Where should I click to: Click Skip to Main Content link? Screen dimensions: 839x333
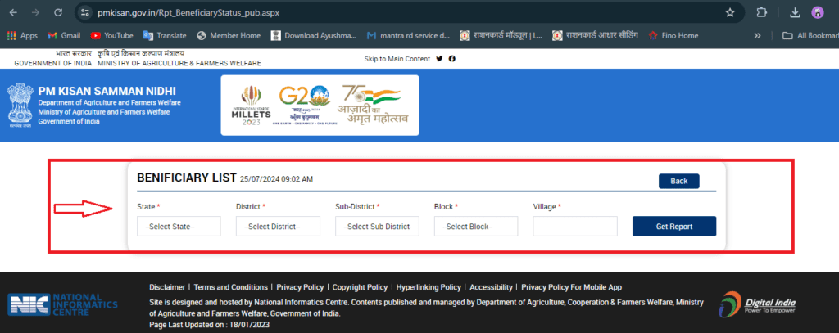coord(397,59)
